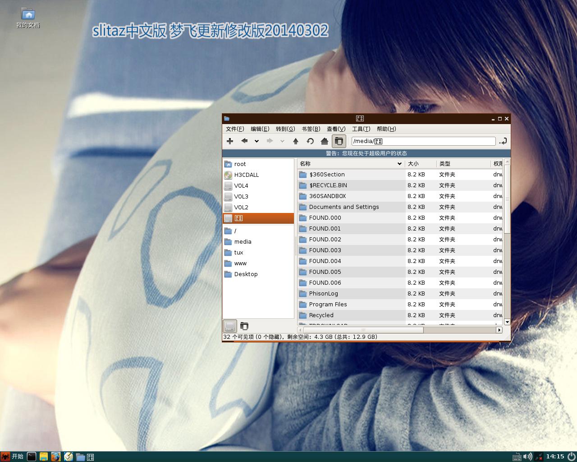The width and height of the screenshot is (577, 462).
Task: Click the file list vertical scrollbar
Action: pyautogui.click(x=507, y=199)
